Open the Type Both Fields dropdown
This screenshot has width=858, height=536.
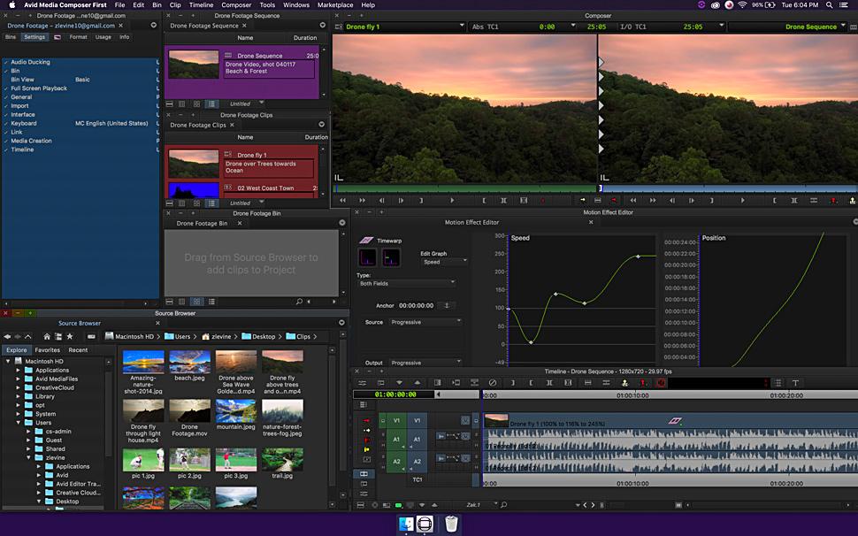[407, 283]
